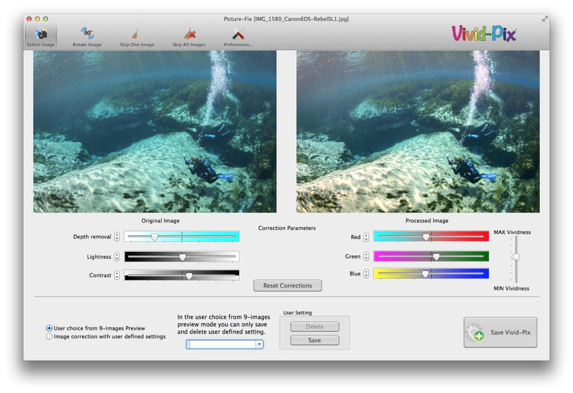The image size is (573, 393).
Task: Click the Green color balance slider
Action: click(x=431, y=257)
